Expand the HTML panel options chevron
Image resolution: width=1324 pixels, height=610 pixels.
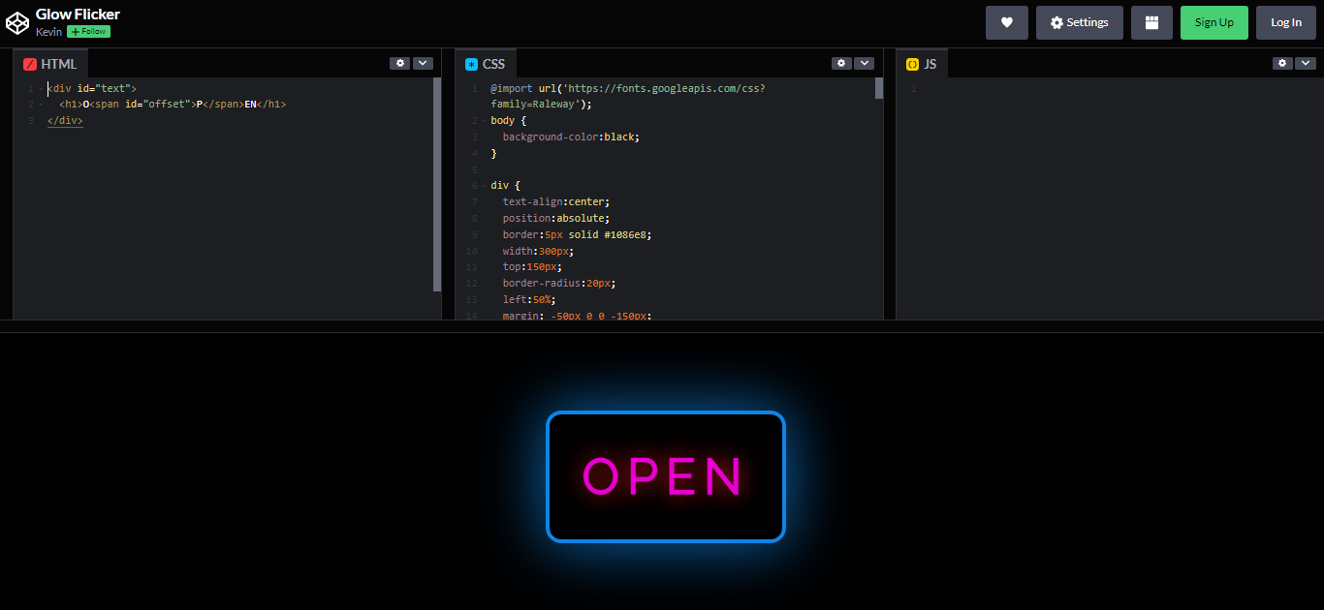(423, 62)
